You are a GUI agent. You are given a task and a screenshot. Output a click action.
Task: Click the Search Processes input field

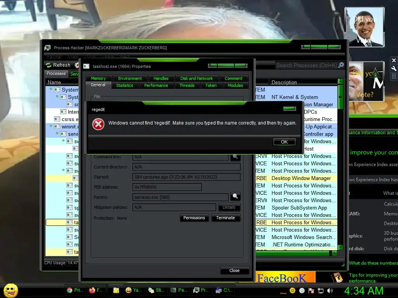tap(307, 65)
